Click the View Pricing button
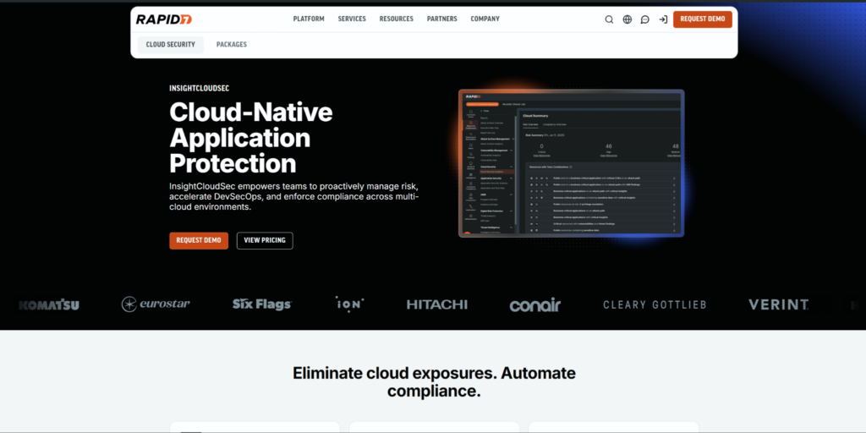Screen dimensions: 866x433 point(265,241)
